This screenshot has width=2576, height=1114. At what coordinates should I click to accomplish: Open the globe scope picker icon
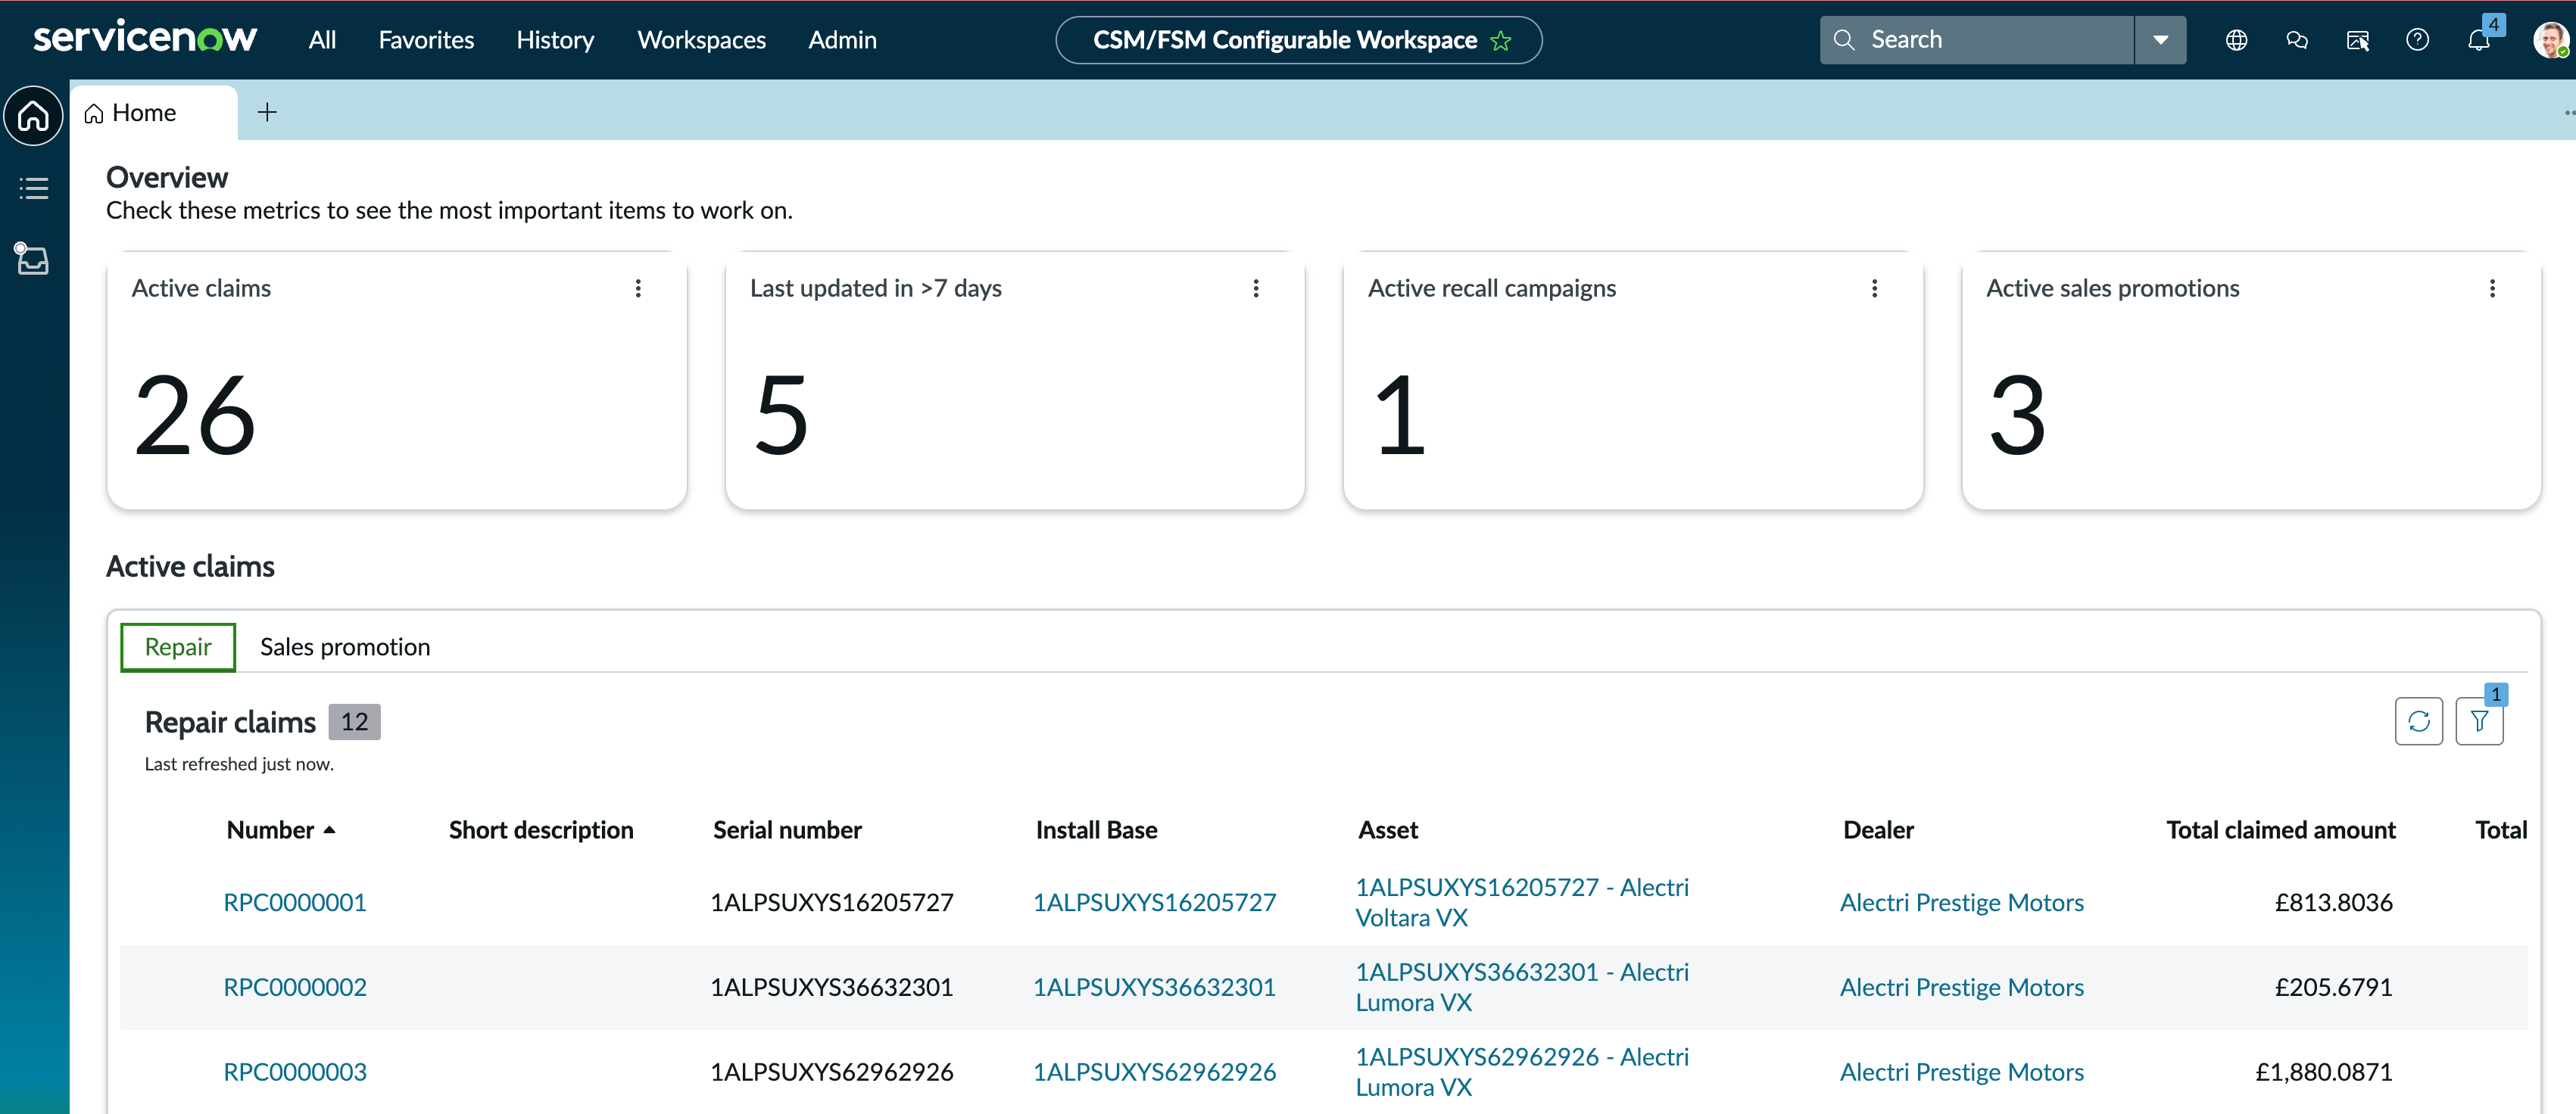(x=2236, y=40)
